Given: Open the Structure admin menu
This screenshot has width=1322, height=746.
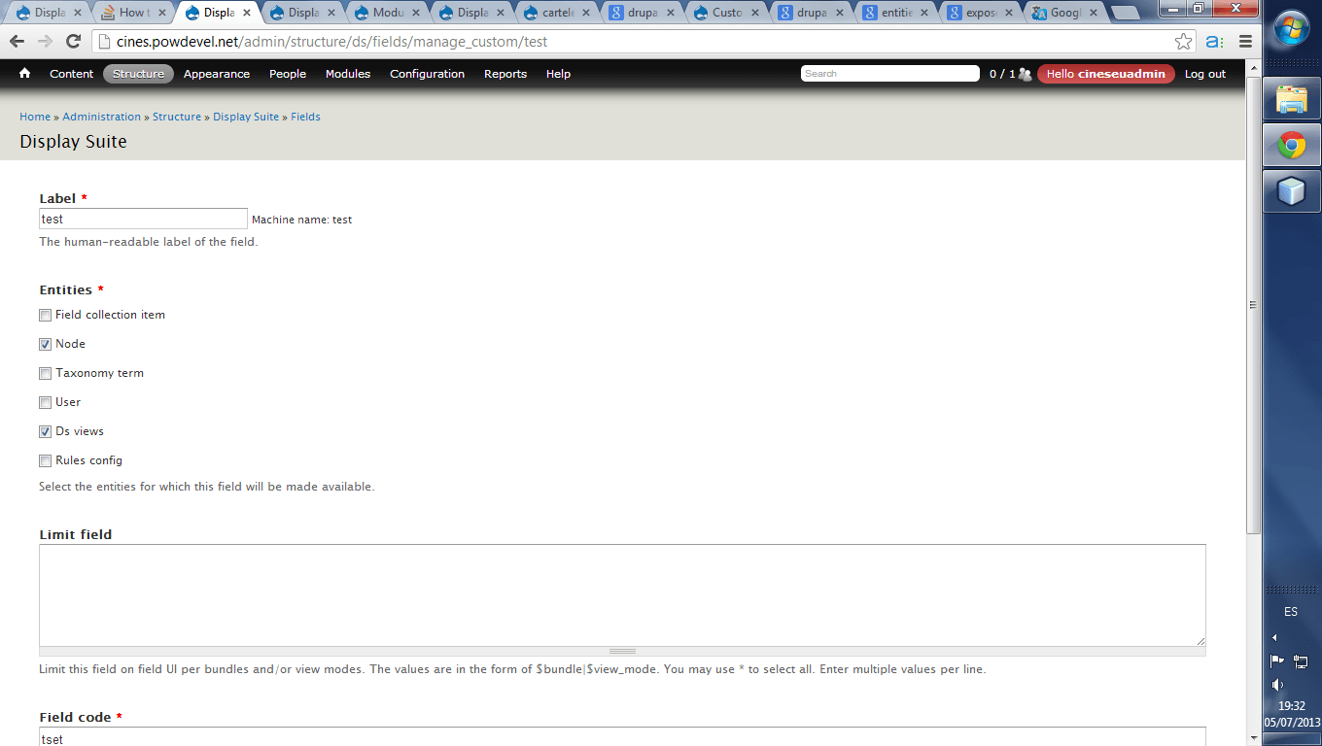Looking at the screenshot, I should [138, 74].
